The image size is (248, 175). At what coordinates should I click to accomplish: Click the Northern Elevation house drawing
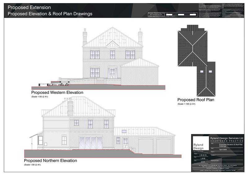[103, 127]
